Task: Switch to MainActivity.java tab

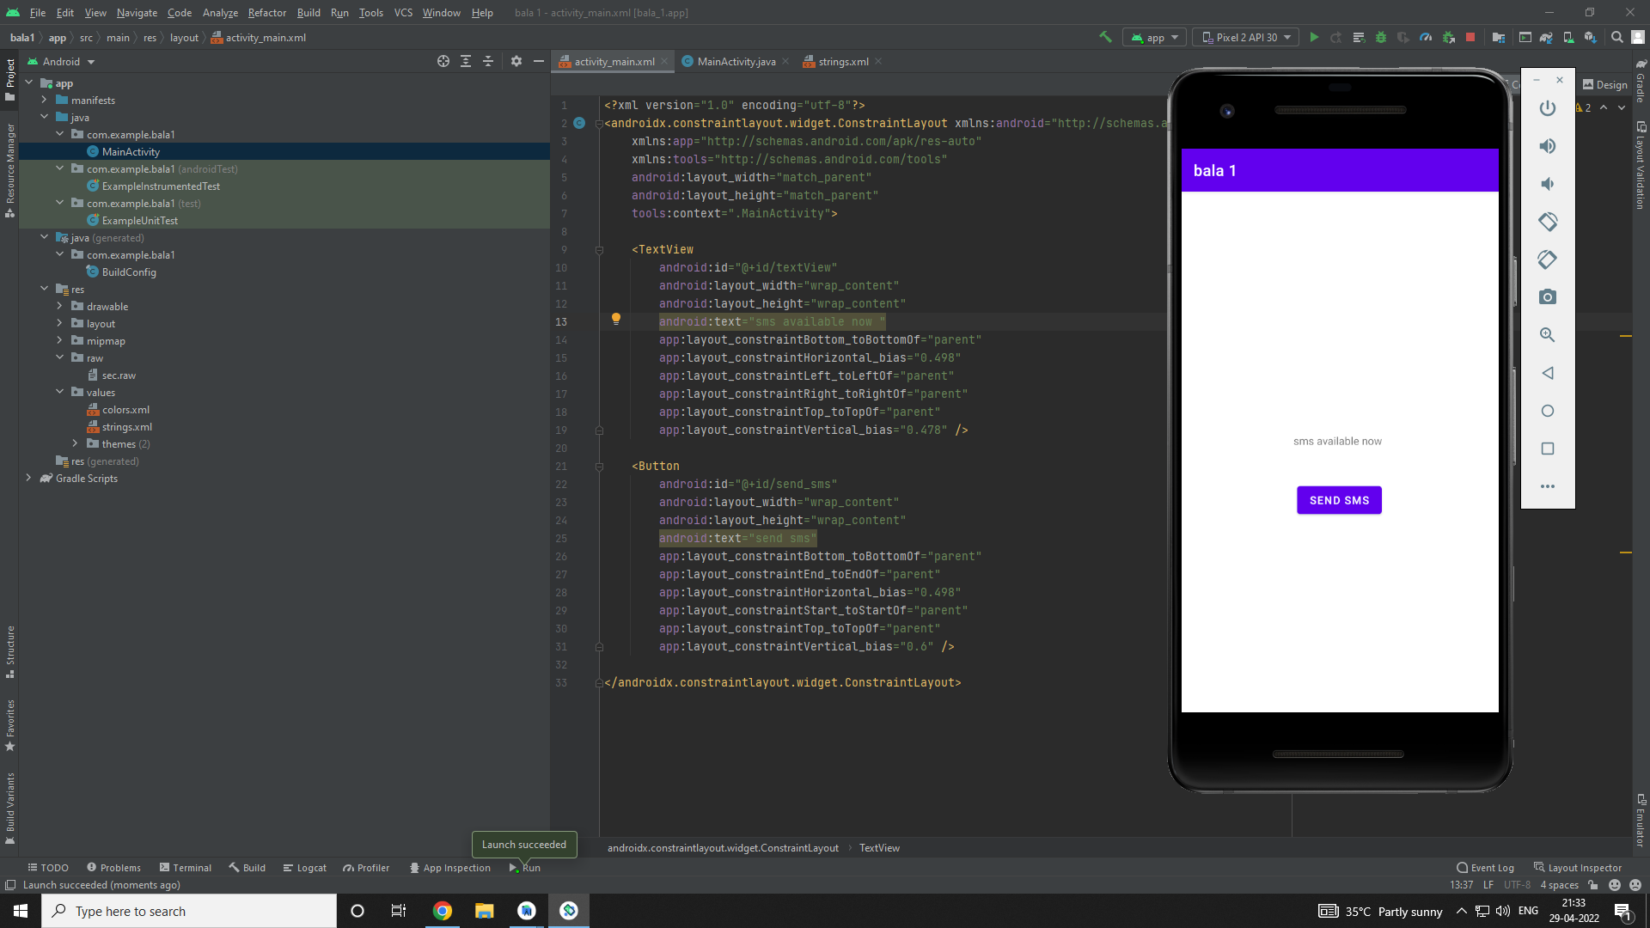Action: (736, 62)
